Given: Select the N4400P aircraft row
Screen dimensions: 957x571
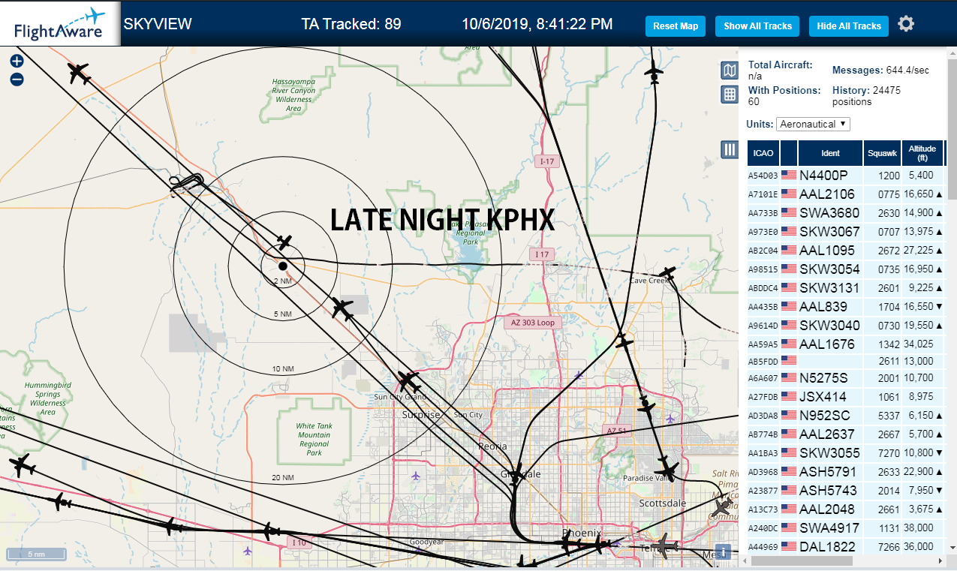Looking at the screenshot, I should 846,176.
